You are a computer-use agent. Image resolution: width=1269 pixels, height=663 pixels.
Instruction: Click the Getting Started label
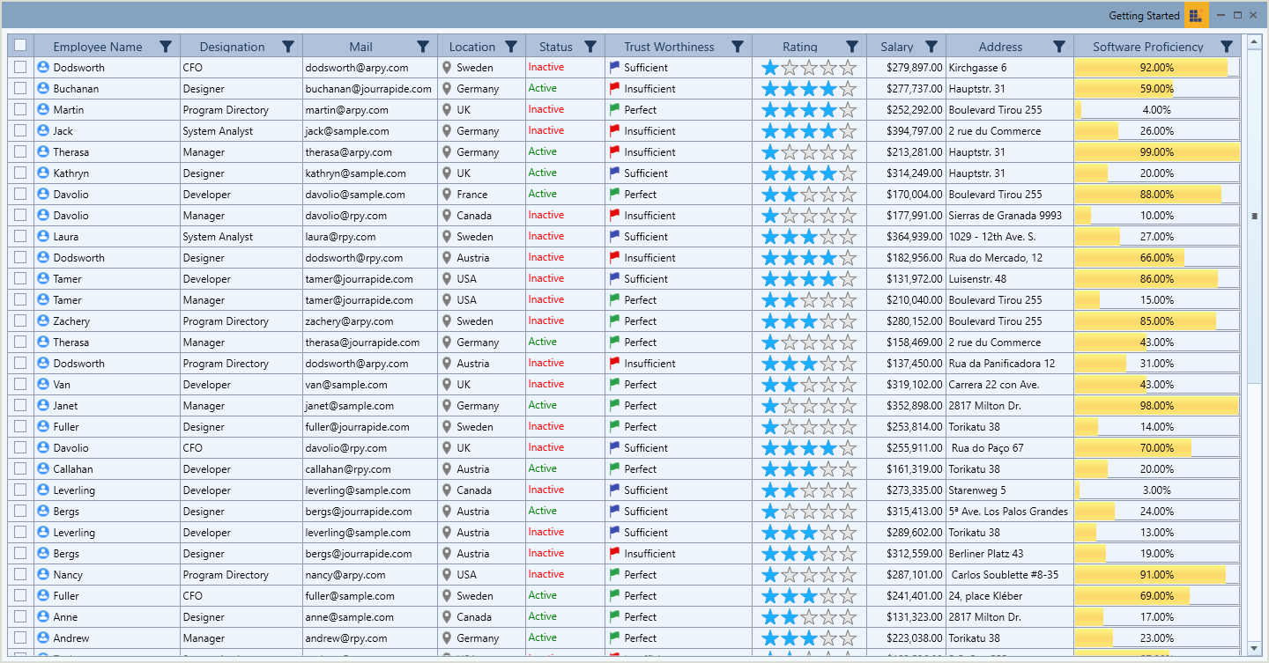(x=1144, y=15)
